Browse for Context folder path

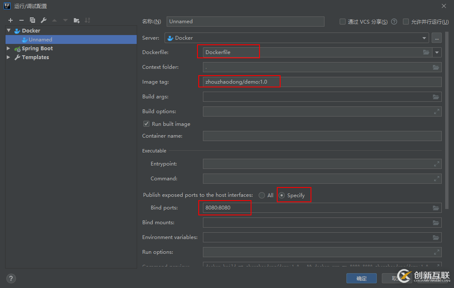436,67
